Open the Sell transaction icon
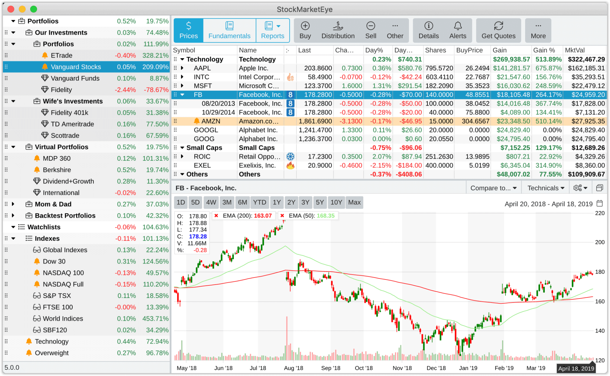610x376 pixels. point(371,30)
